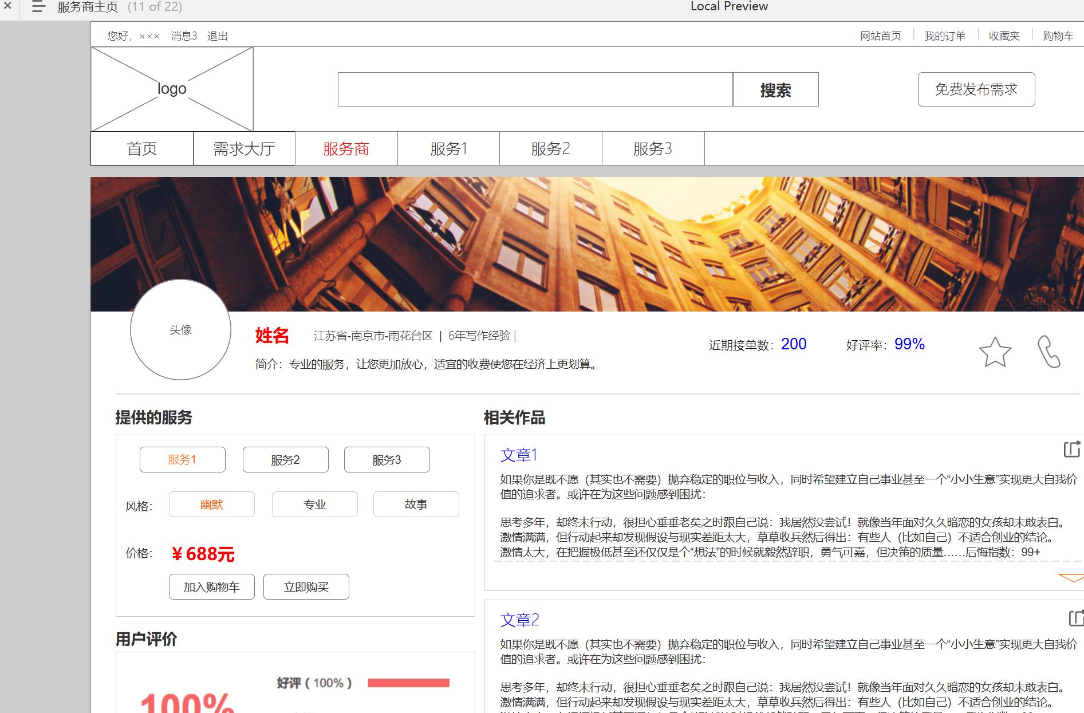The height and width of the screenshot is (713, 1084).
Task: Click the 服务商主页 page title
Action: 88,7
